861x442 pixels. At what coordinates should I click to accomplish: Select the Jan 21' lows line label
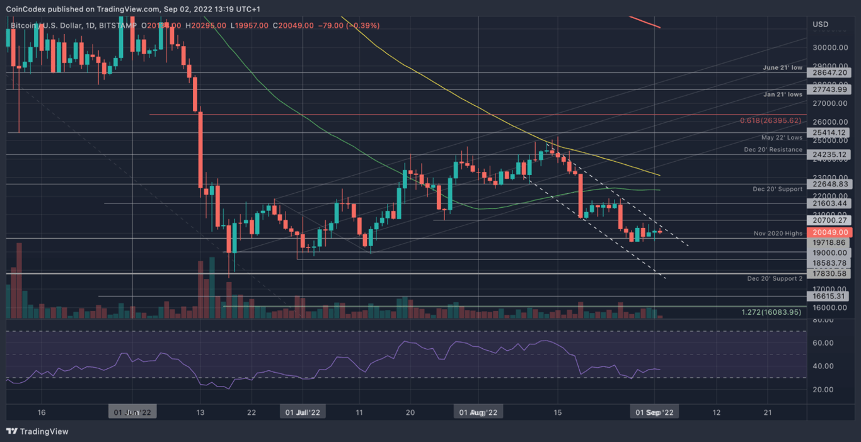782,94
